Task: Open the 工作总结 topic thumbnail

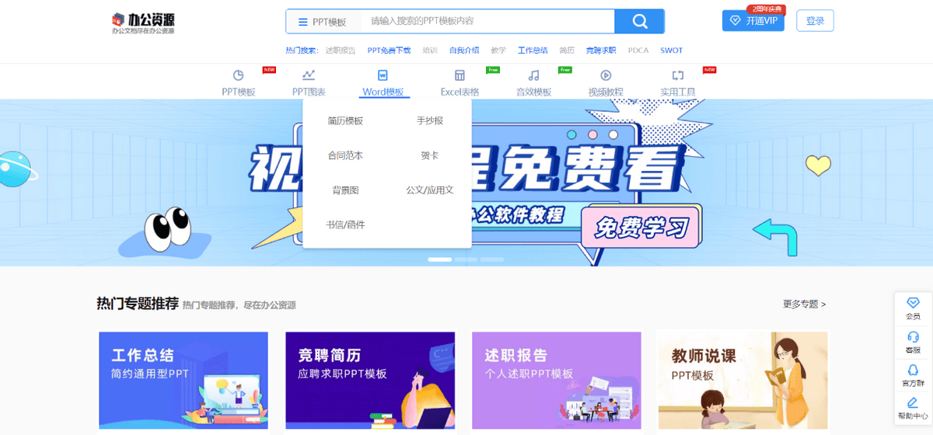Action: [x=183, y=381]
